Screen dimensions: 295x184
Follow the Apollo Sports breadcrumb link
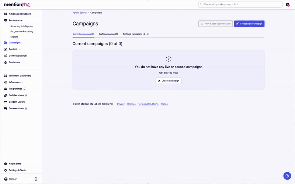pos(80,13)
